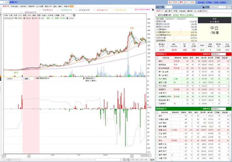The width and height of the screenshot is (232, 162).
Task: Switch to 主力地圖 tab
Action: 40,6
